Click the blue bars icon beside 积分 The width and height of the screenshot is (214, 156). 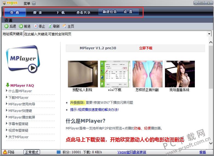tap(59, 152)
